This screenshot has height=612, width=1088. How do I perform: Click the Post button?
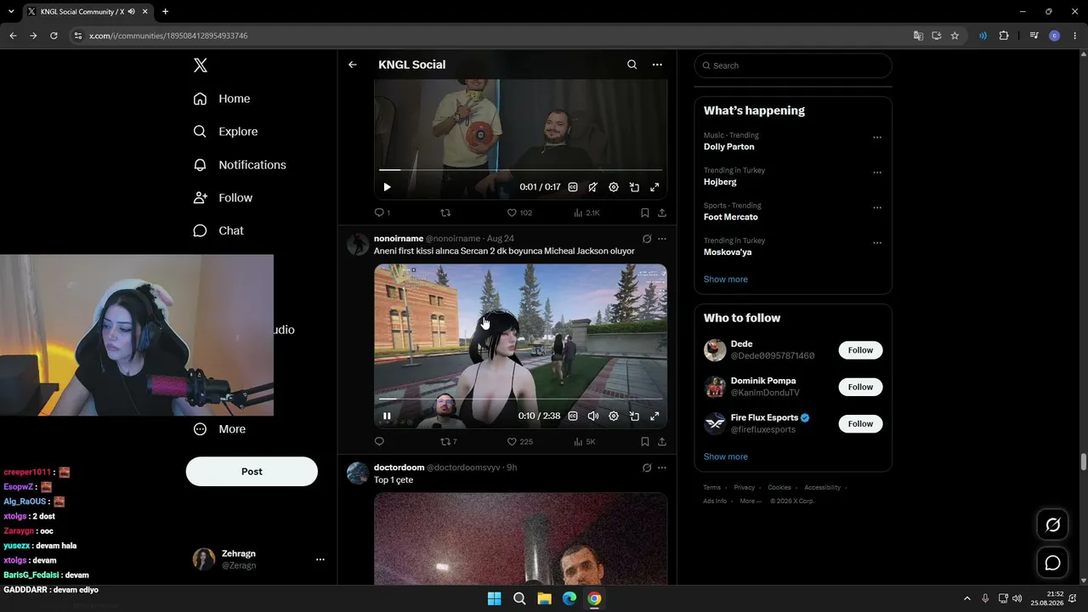pos(252,472)
